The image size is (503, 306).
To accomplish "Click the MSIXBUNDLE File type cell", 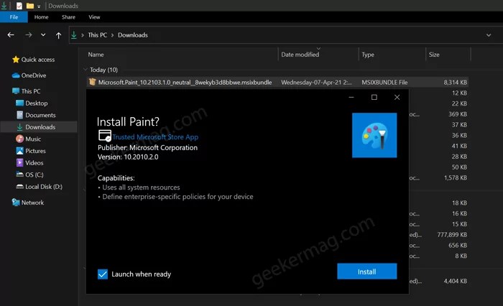I will (384, 83).
